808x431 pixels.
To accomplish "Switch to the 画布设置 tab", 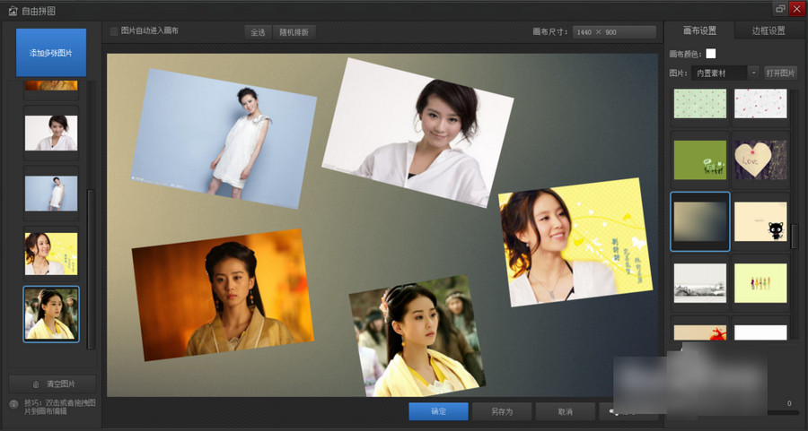I will point(700,30).
